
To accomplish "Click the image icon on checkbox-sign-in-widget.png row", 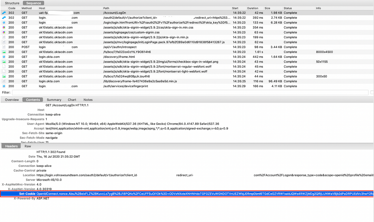I will pyautogui.click(x=3, y=62).
